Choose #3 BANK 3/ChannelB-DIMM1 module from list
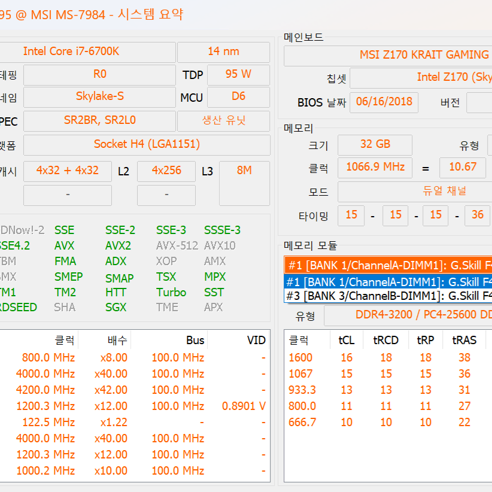492x492 pixels. (x=388, y=296)
